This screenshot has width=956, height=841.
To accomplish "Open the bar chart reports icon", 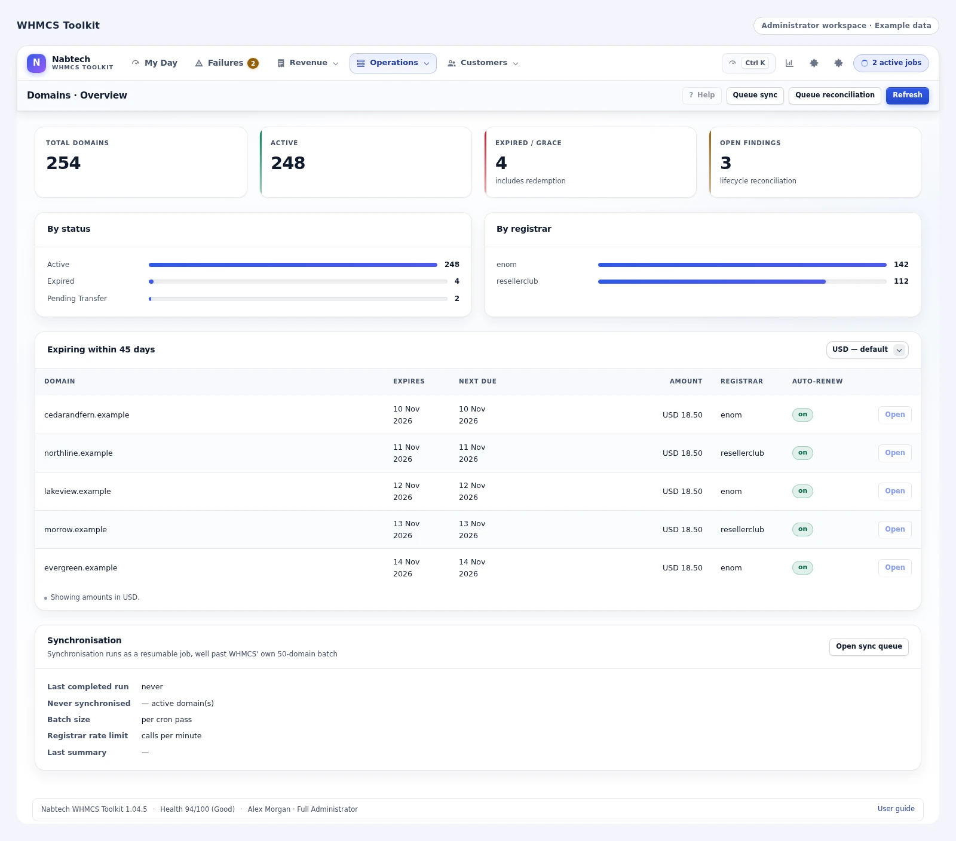I will pos(789,63).
